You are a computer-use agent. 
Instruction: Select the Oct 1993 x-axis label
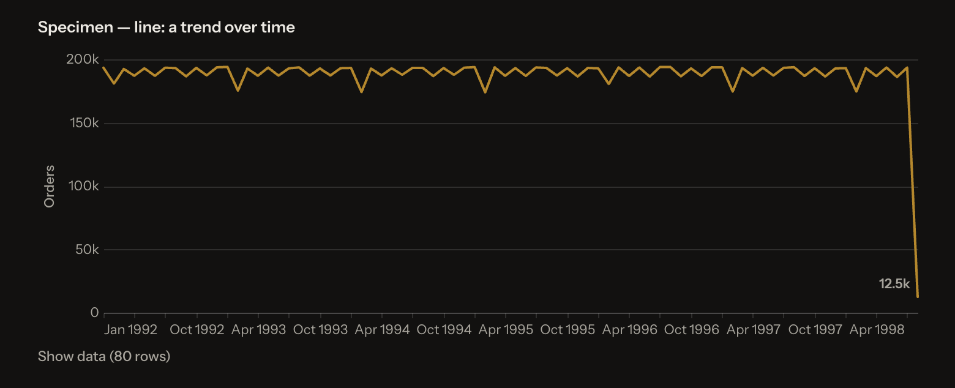[x=320, y=329]
